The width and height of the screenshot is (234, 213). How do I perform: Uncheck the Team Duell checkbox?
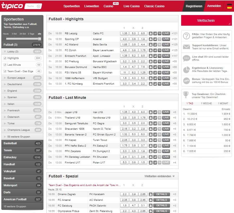(5, 71)
